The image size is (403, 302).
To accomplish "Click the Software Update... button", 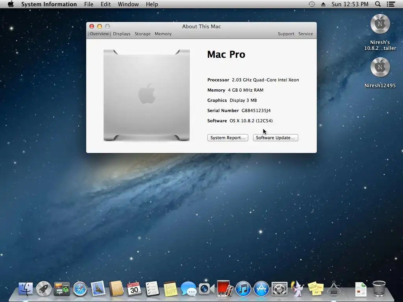I will pyautogui.click(x=275, y=138).
